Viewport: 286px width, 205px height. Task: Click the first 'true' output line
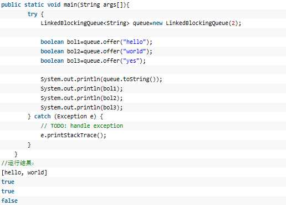[x=8, y=182]
